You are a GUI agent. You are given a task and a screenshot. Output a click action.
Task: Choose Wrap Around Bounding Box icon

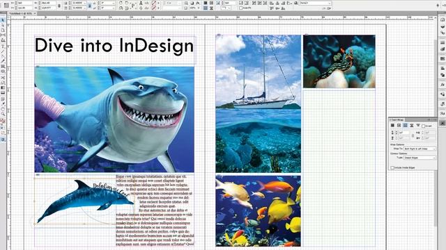399,125
